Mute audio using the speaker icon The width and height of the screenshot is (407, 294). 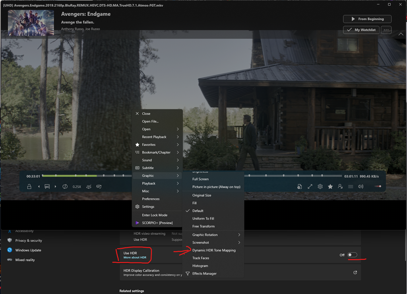tap(360, 187)
